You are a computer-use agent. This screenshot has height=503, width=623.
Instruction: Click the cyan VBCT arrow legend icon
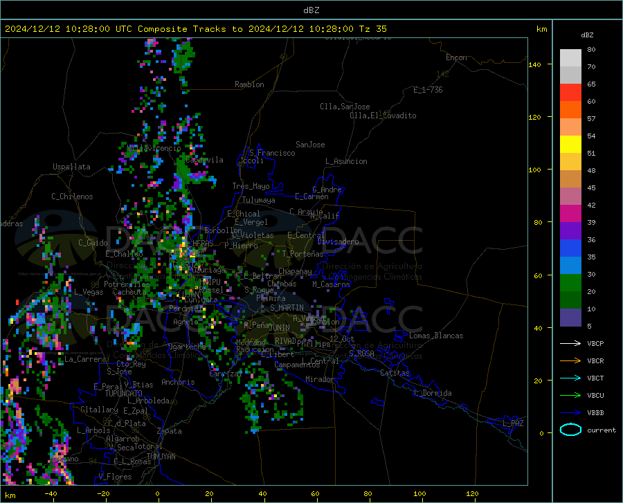coord(570,378)
